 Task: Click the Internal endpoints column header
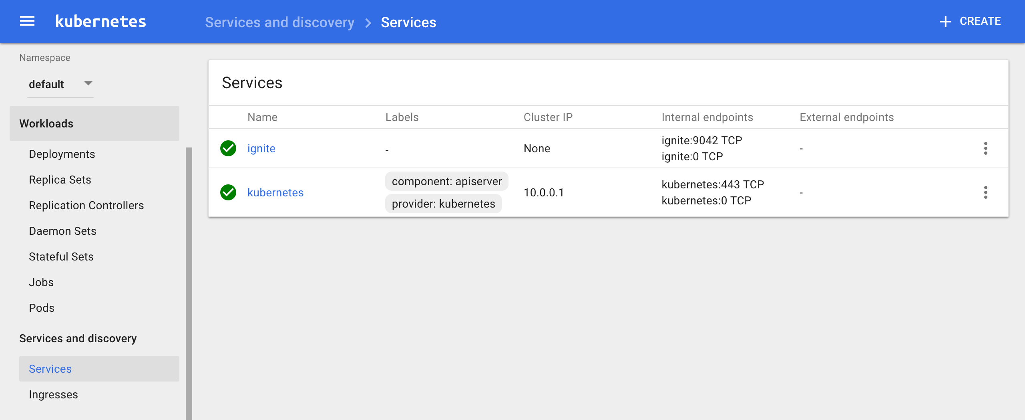tap(707, 117)
